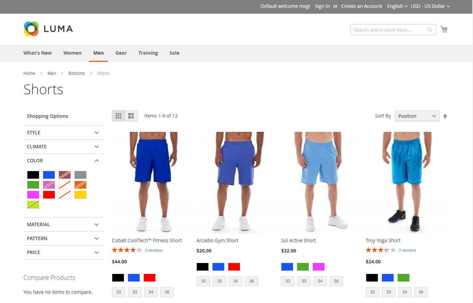
Task: Open the What's New menu
Action: point(38,53)
